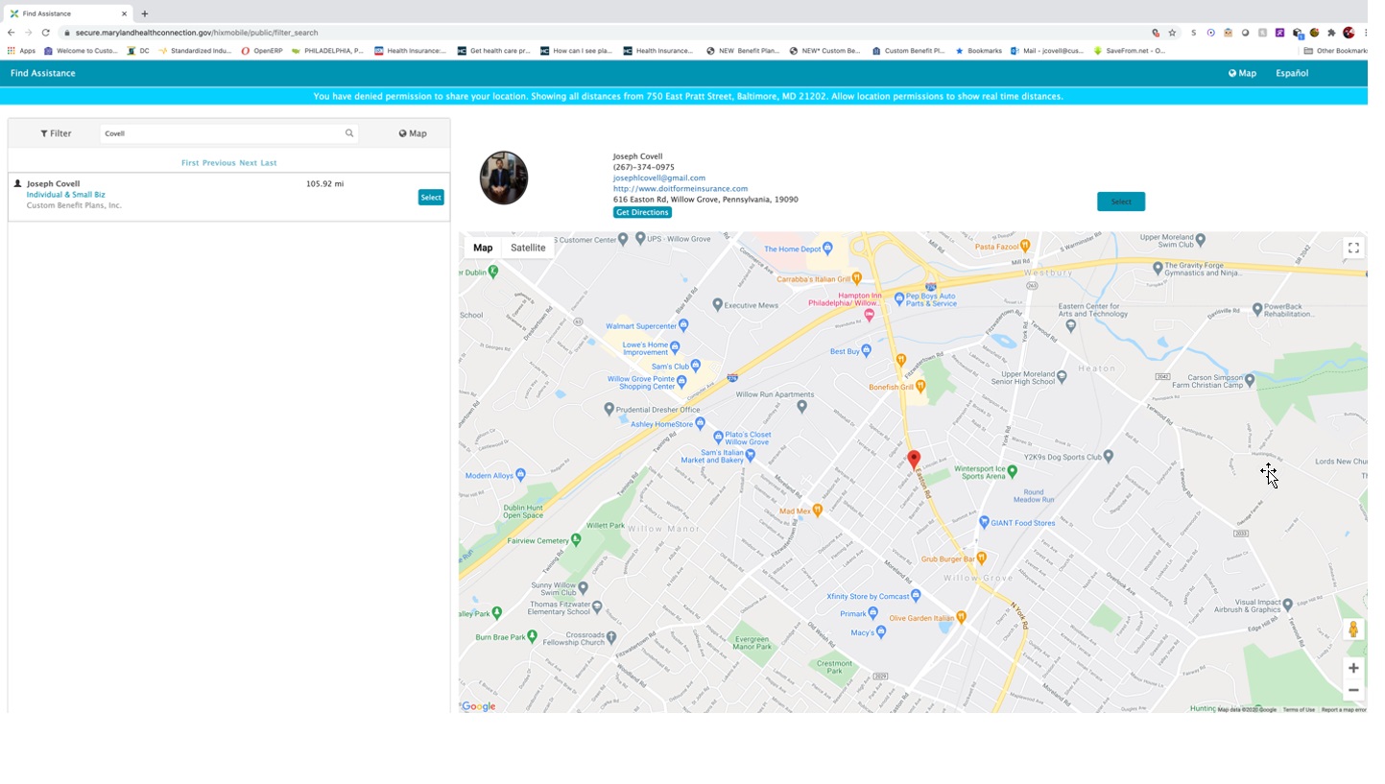
Task: Email josephlcovell@gmail.com
Action: [x=659, y=178]
